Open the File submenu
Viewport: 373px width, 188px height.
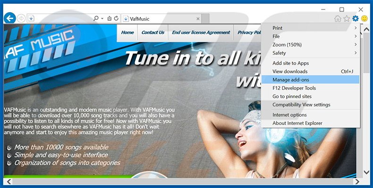click(x=311, y=36)
